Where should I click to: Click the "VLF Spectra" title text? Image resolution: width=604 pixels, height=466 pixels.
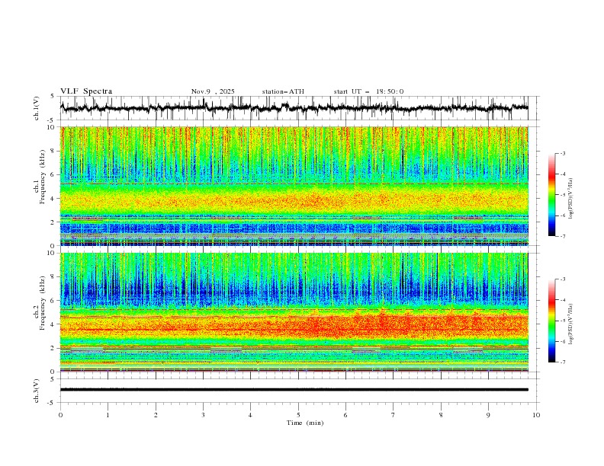tap(86, 91)
